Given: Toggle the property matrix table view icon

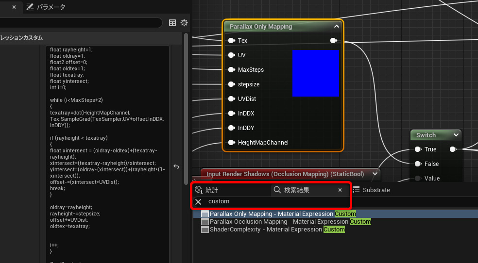Looking at the screenshot, I should coord(172,23).
